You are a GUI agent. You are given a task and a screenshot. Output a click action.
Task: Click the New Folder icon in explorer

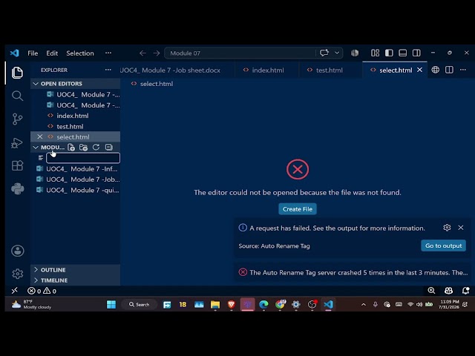point(83,148)
